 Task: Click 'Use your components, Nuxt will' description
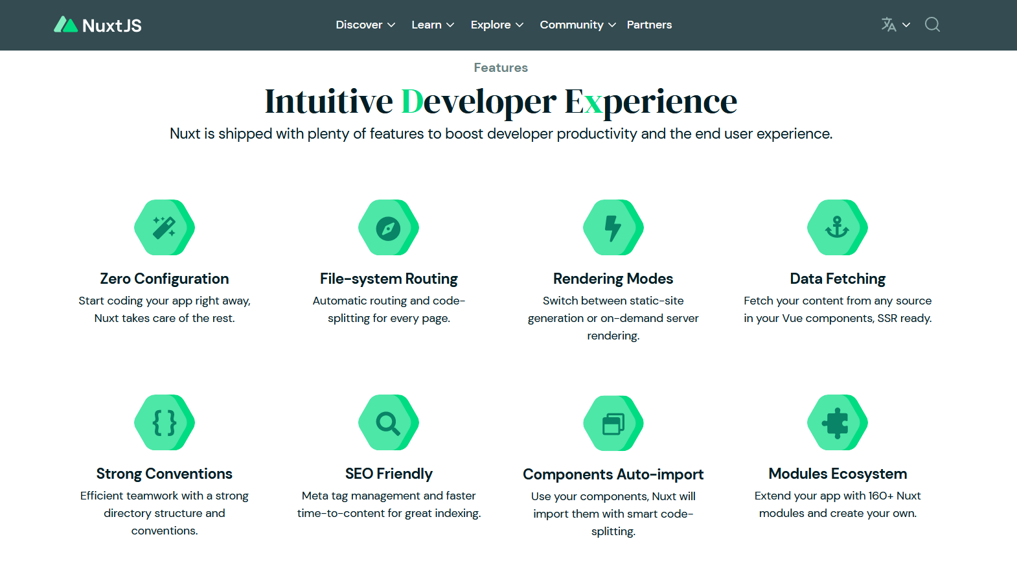(x=613, y=514)
